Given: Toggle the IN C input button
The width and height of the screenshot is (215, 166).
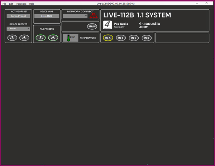Looking at the screenshot, I should [134, 38].
